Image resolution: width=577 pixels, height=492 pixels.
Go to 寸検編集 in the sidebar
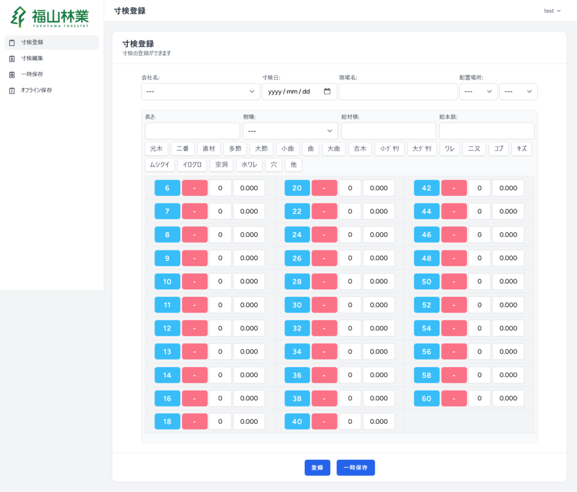[32, 58]
